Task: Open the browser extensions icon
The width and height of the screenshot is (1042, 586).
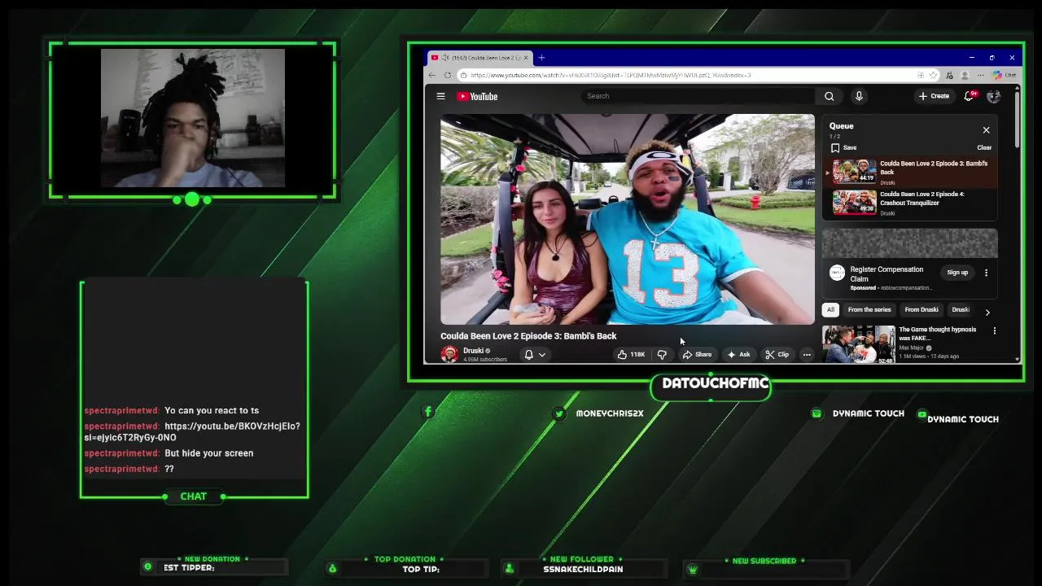Action: coord(949,75)
